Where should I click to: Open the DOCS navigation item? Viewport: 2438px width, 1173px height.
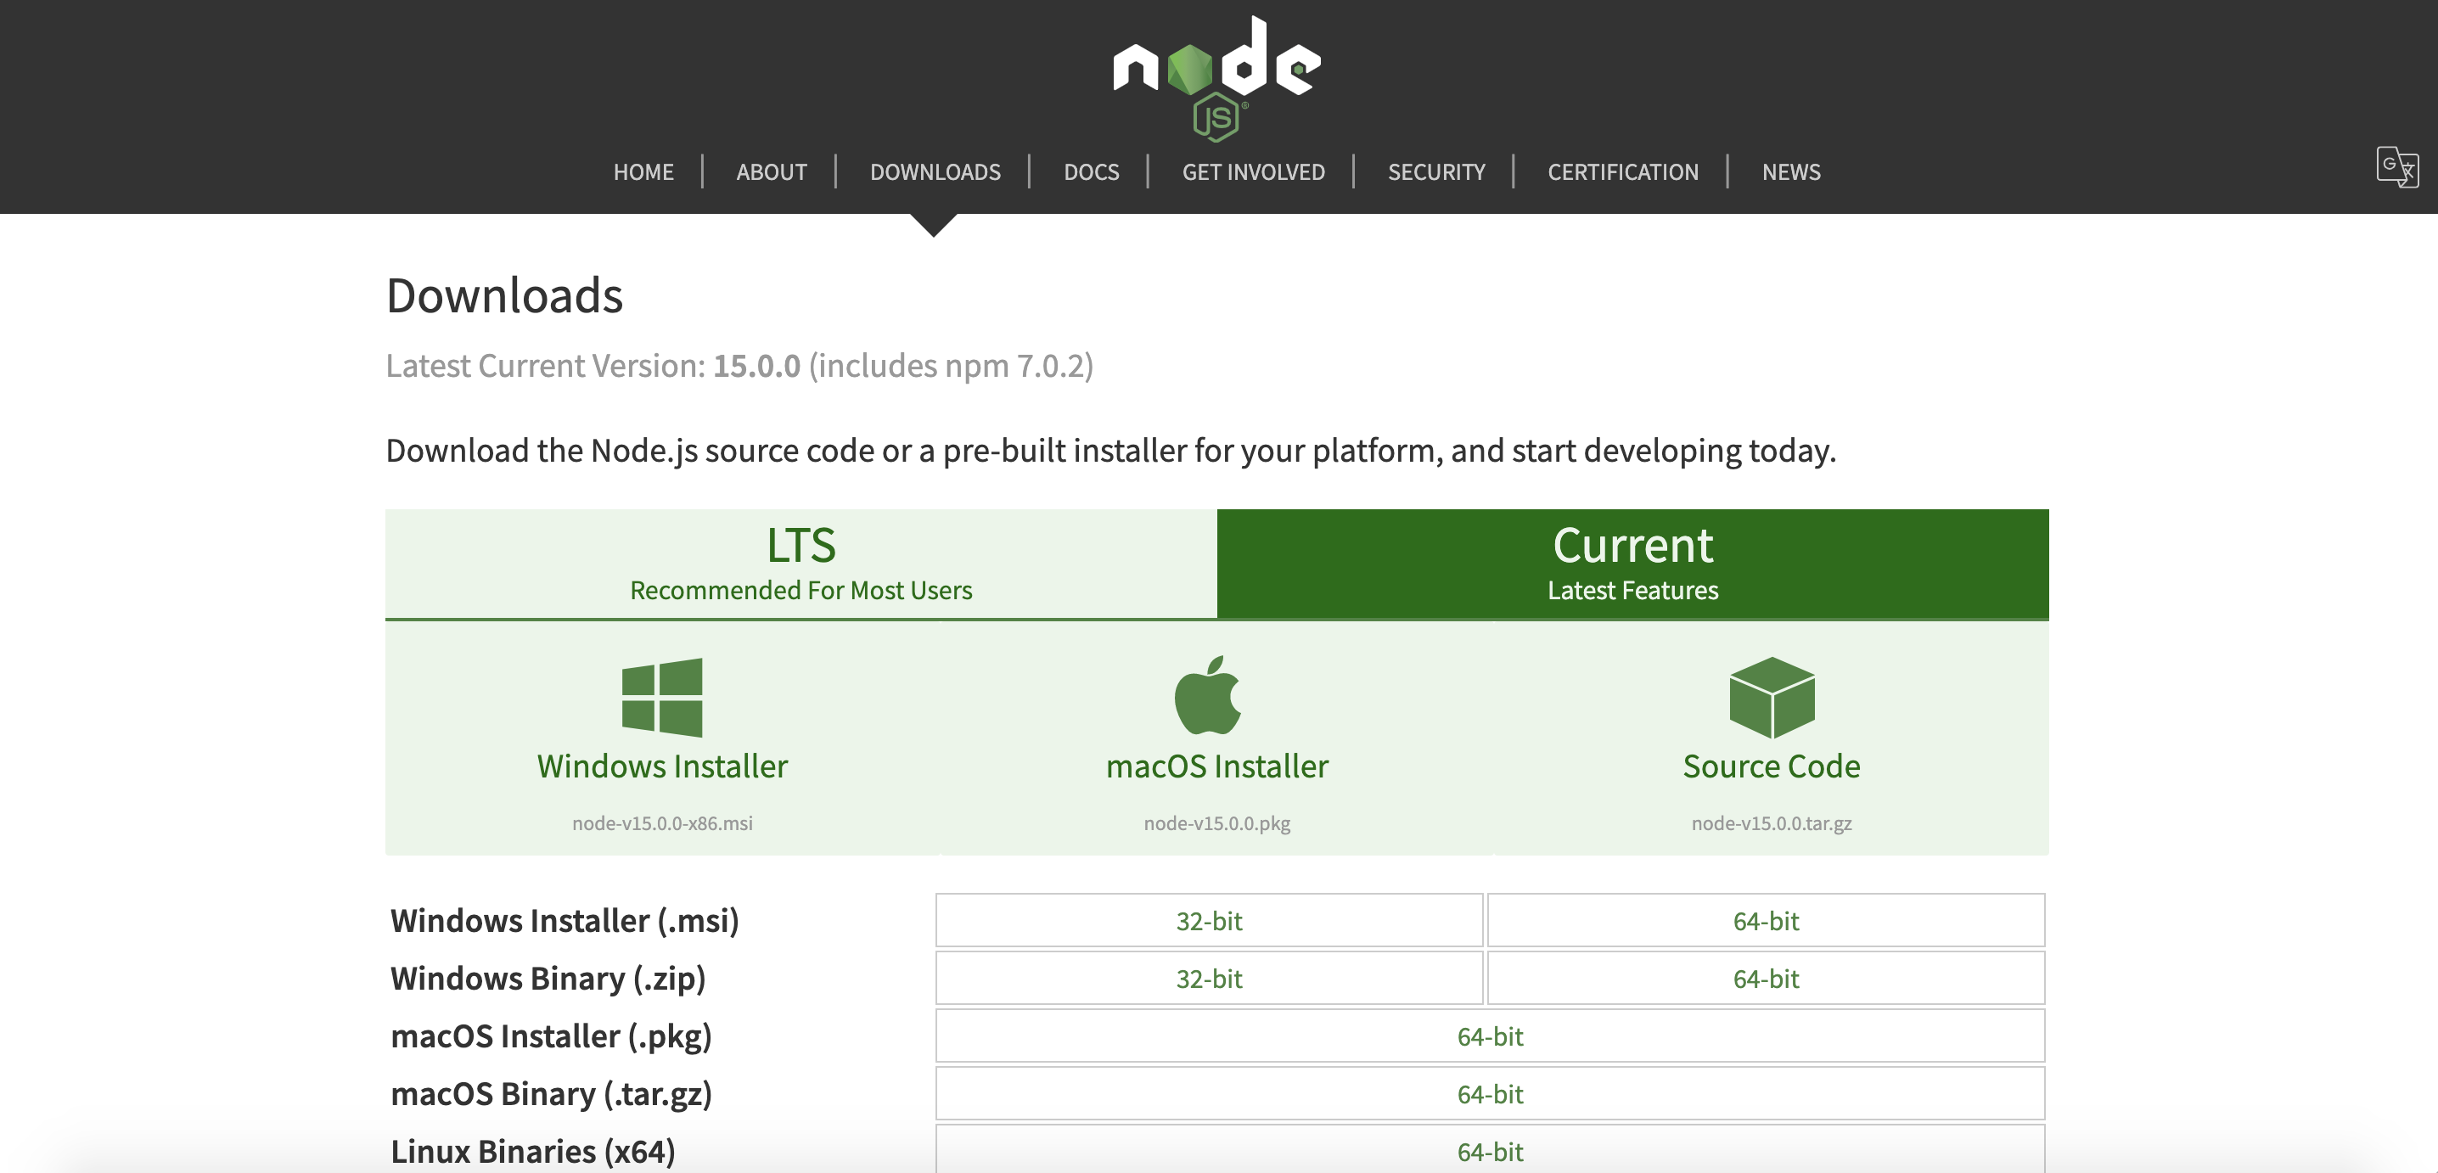click(1090, 172)
